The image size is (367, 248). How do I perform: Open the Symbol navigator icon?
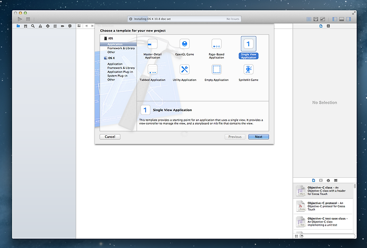pyautogui.click(x=25, y=26)
